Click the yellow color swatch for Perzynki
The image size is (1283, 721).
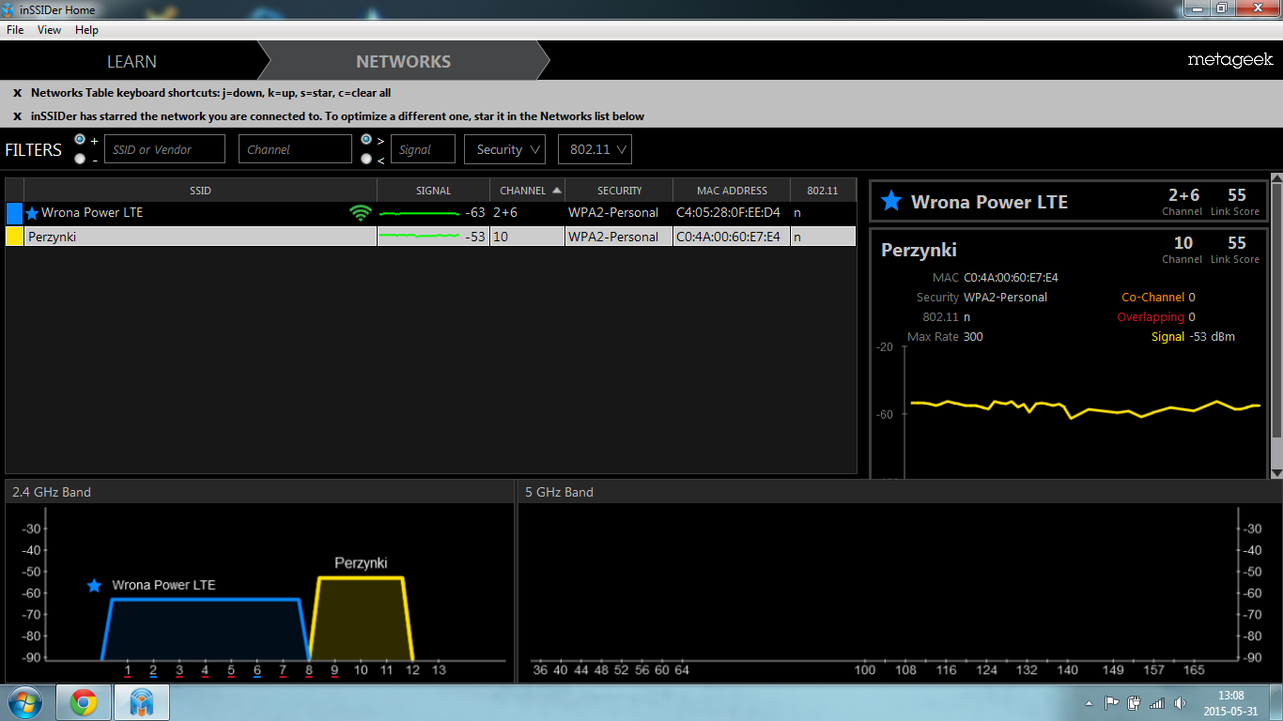click(14, 237)
